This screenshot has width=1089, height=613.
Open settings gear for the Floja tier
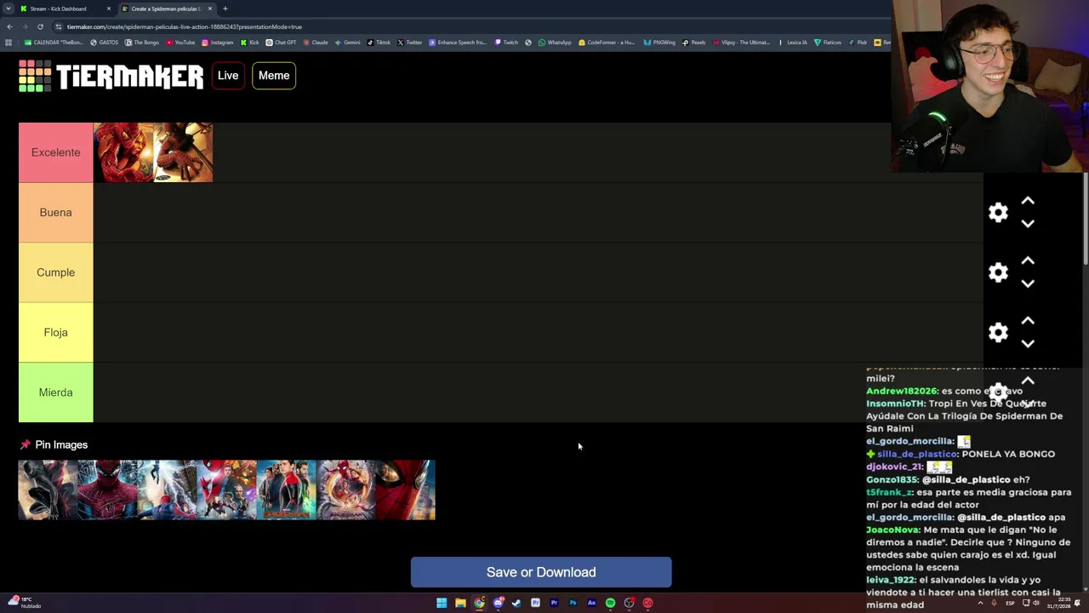coord(998,332)
